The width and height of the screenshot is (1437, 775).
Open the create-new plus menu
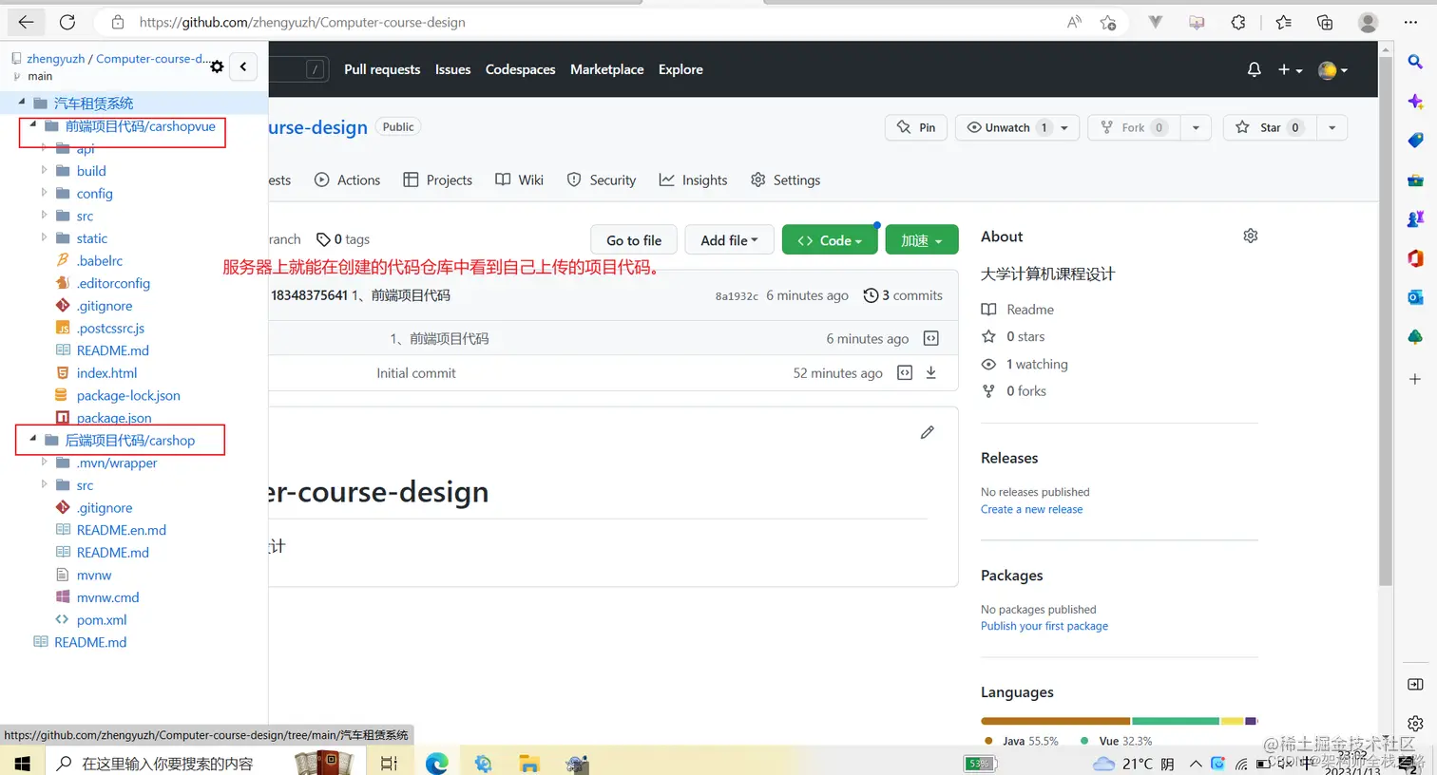[1290, 69]
